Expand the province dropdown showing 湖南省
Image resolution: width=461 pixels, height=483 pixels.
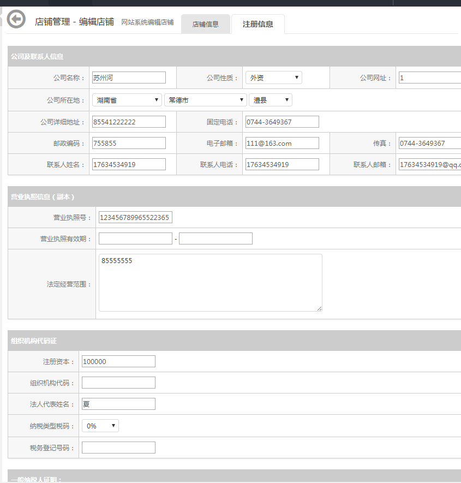127,100
